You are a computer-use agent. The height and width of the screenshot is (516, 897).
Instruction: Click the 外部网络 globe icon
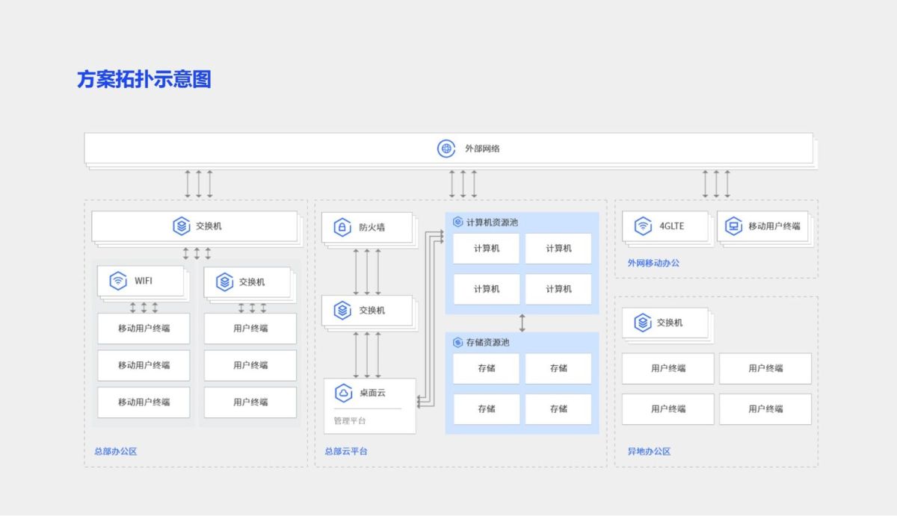[446, 149]
